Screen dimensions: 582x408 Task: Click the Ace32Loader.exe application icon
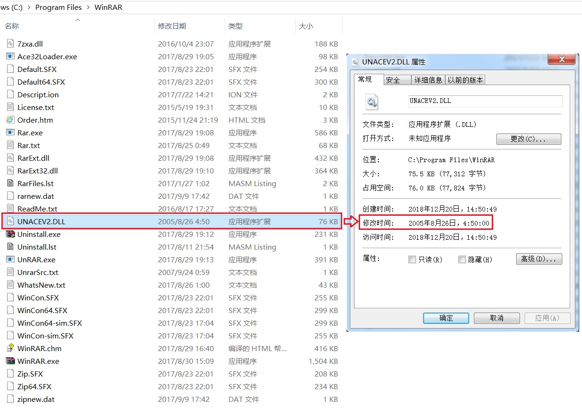pos(10,56)
